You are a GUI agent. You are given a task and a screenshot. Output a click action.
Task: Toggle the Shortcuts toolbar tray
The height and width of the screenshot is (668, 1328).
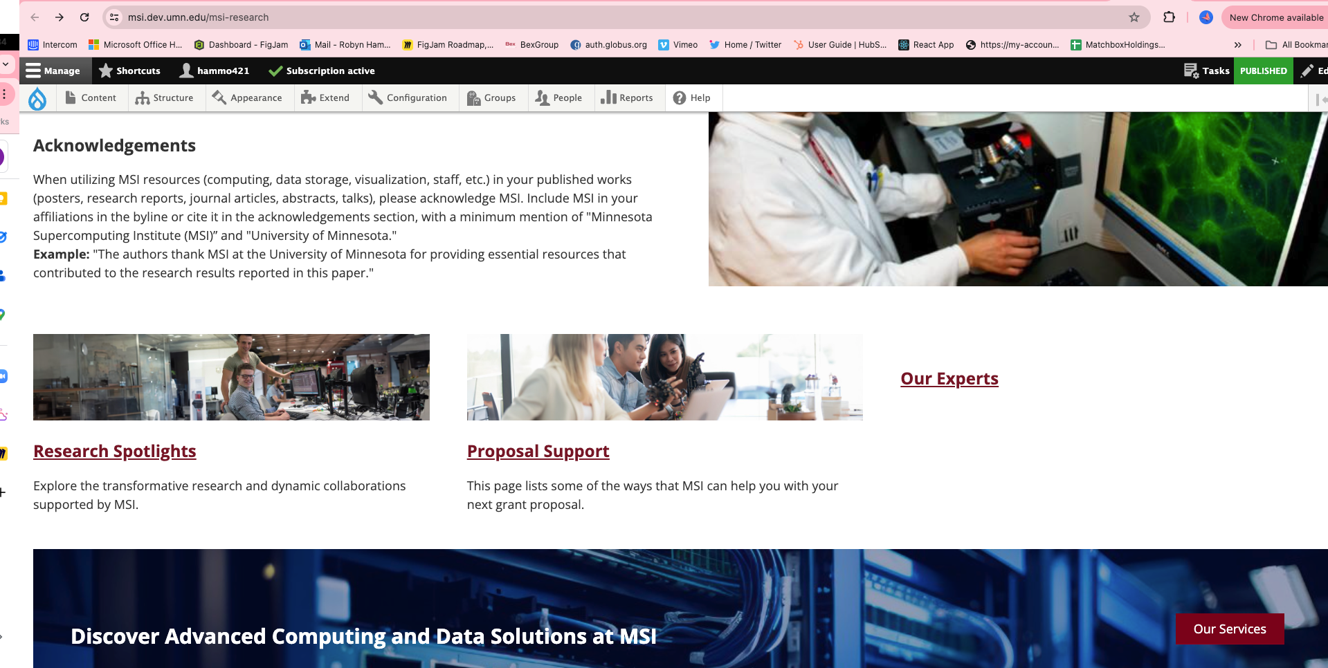(129, 71)
